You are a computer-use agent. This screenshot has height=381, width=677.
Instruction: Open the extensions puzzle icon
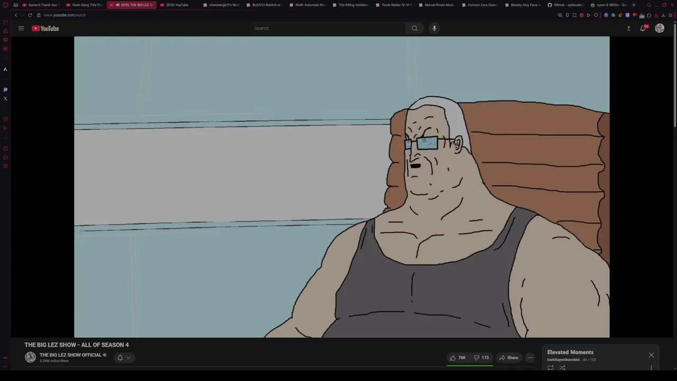[649, 15]
